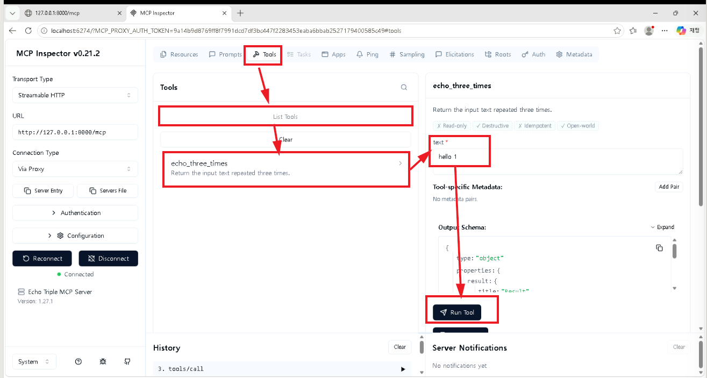The image size is (707, 378).
Task: Click the Destructive annotation badge
Action: point(492,126)
